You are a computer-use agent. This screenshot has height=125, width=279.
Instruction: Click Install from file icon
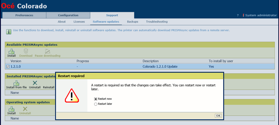point(16,83)
